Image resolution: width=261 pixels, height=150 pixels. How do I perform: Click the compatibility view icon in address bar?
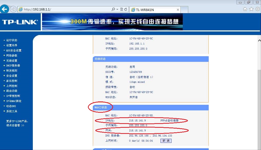pos(122,9)
